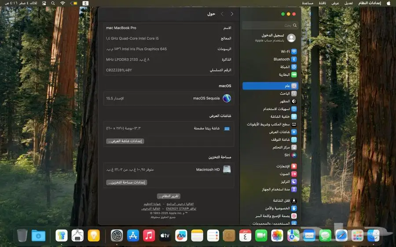Open the App Store from the Dock
The width and height of the screenshot is (396, 247).
(x=133, y=236)
